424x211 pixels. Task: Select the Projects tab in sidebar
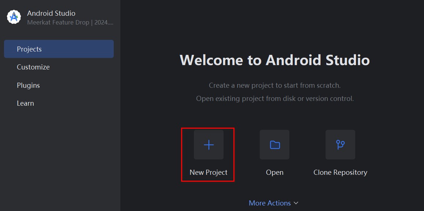(x=59, y=49)
